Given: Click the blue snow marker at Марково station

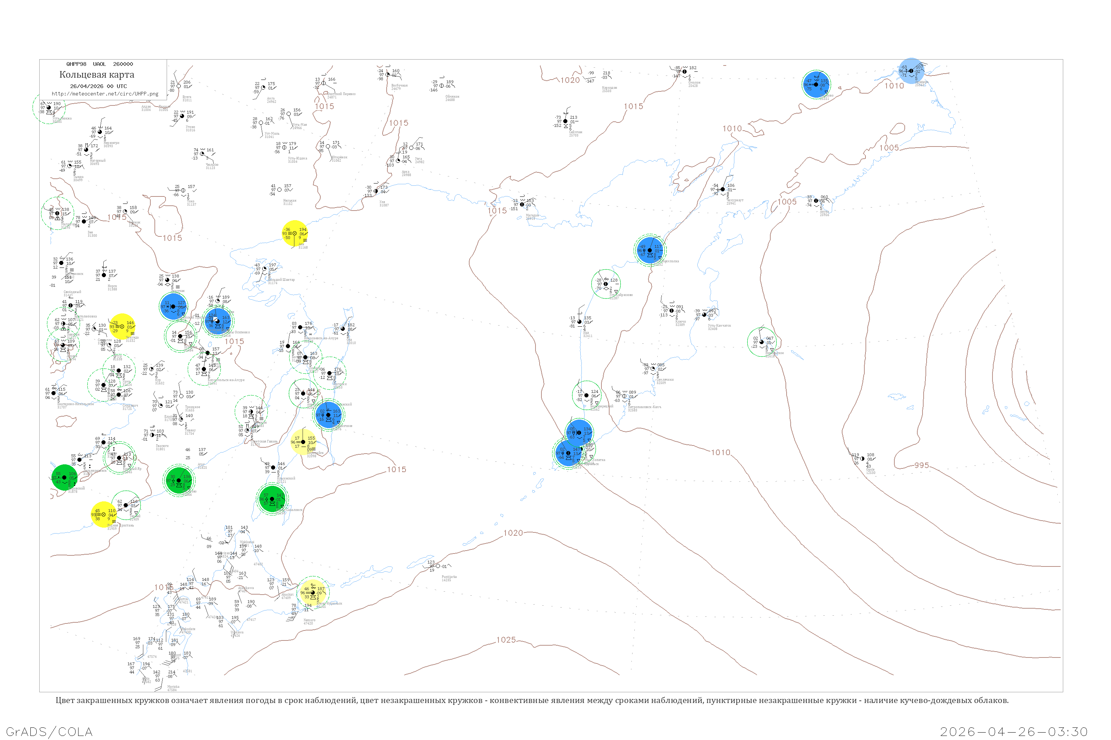Looking at the screenshot, I should click(x=816, y=84).
